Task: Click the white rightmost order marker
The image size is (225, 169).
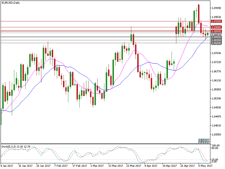Action: point(209,141)
